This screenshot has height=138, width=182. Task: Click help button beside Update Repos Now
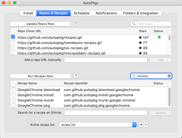coord(76,24)
